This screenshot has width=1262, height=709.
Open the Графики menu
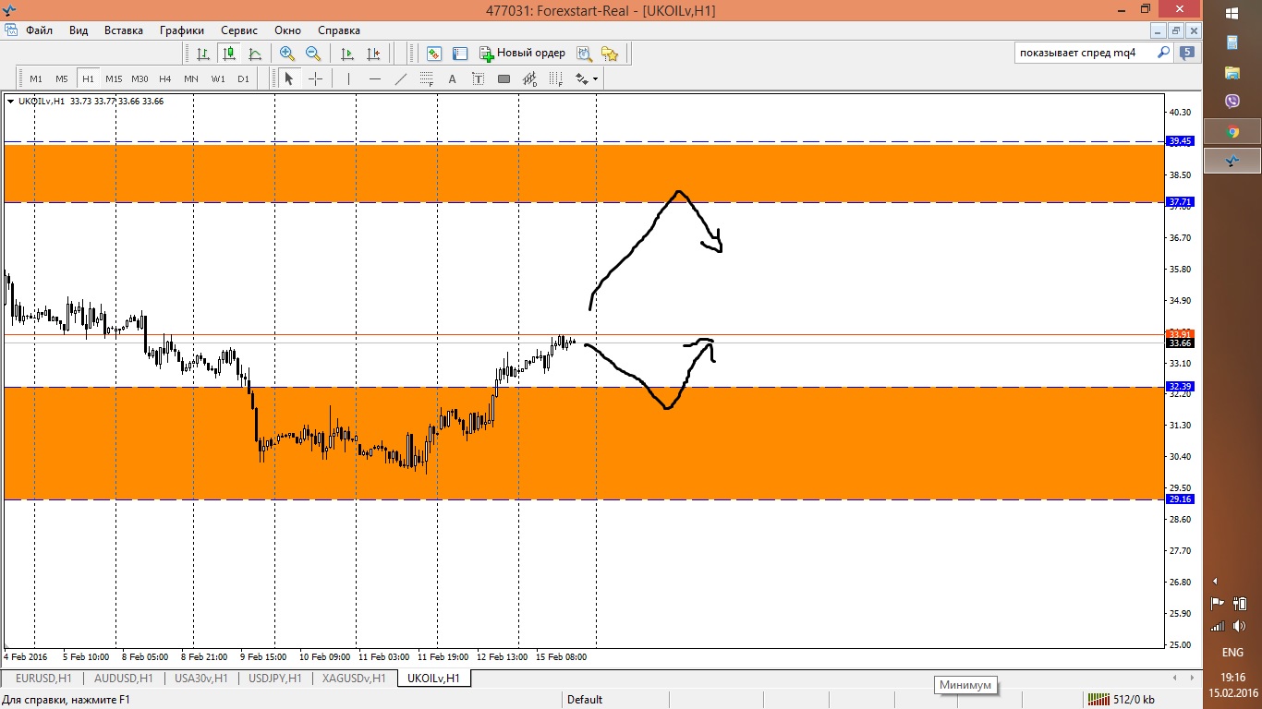[x=182, y=30]
